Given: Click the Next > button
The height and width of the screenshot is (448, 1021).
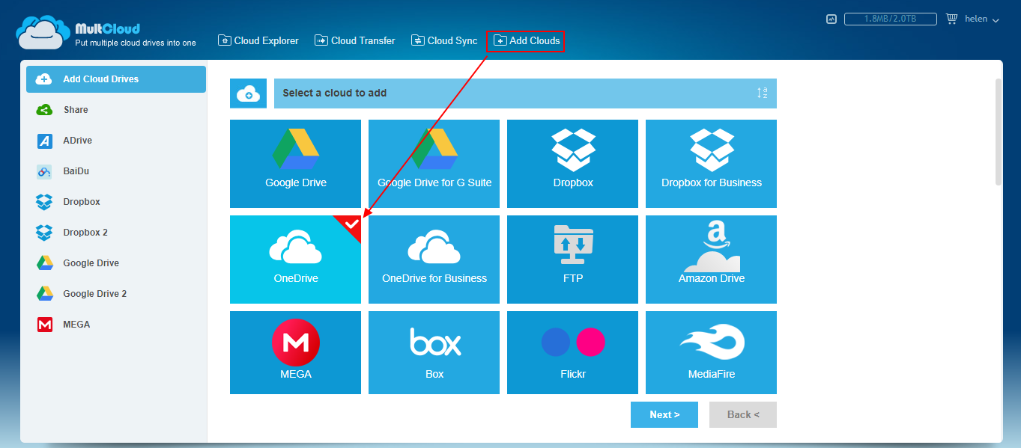Looking at the screenshot, I should coord(664,414).
